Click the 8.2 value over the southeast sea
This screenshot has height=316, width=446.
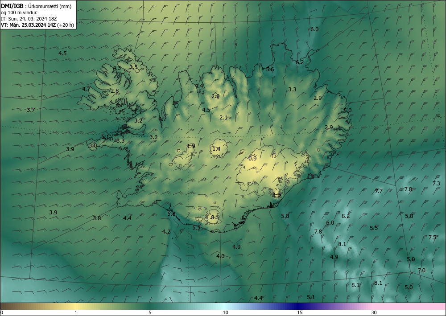346,216
